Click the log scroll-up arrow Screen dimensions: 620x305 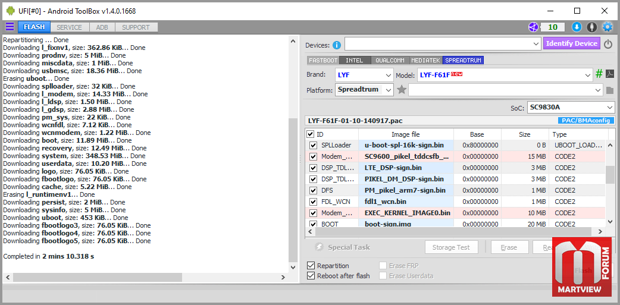coord(293,40)
